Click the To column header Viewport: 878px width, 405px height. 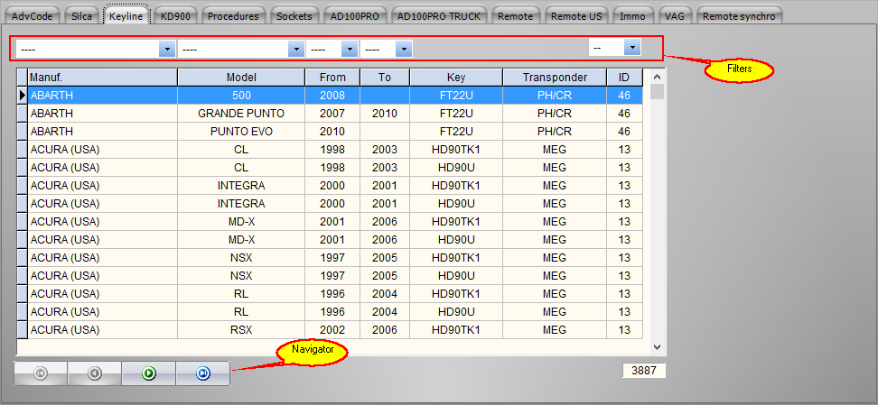[385, 78]
